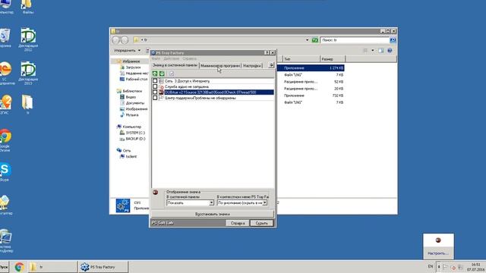Image resolution: width=486 pixels, height=273 pixels.
Task: Click the 'PS Soft Lab' label in dialog footer
Action: pos(163,223)
